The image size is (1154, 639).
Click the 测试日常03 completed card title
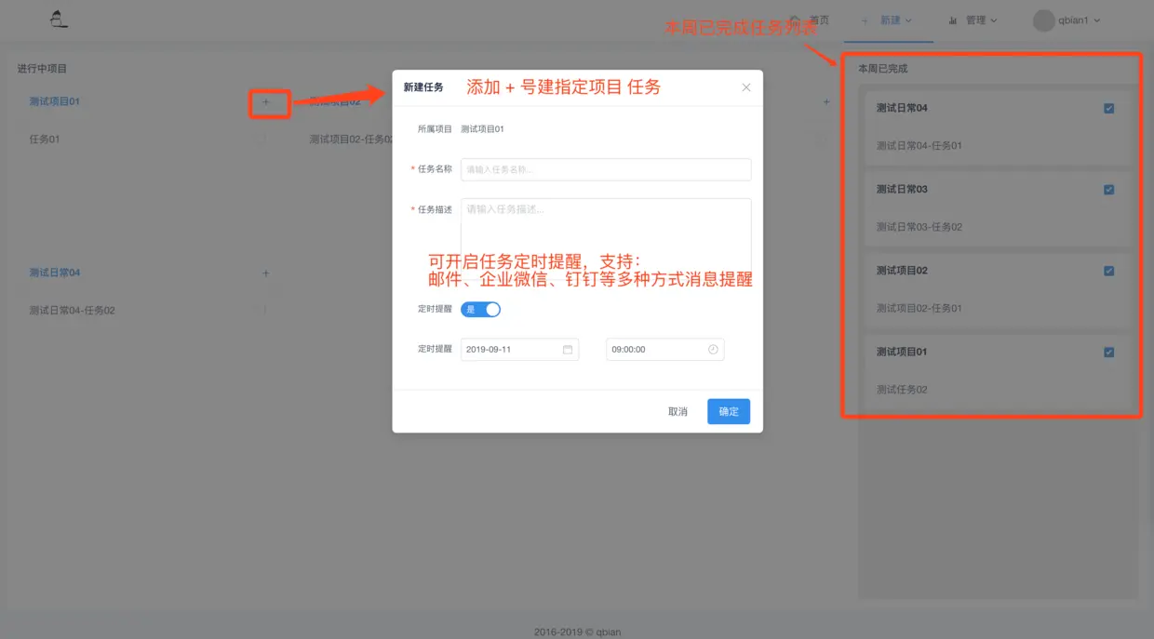pos(902,189)
